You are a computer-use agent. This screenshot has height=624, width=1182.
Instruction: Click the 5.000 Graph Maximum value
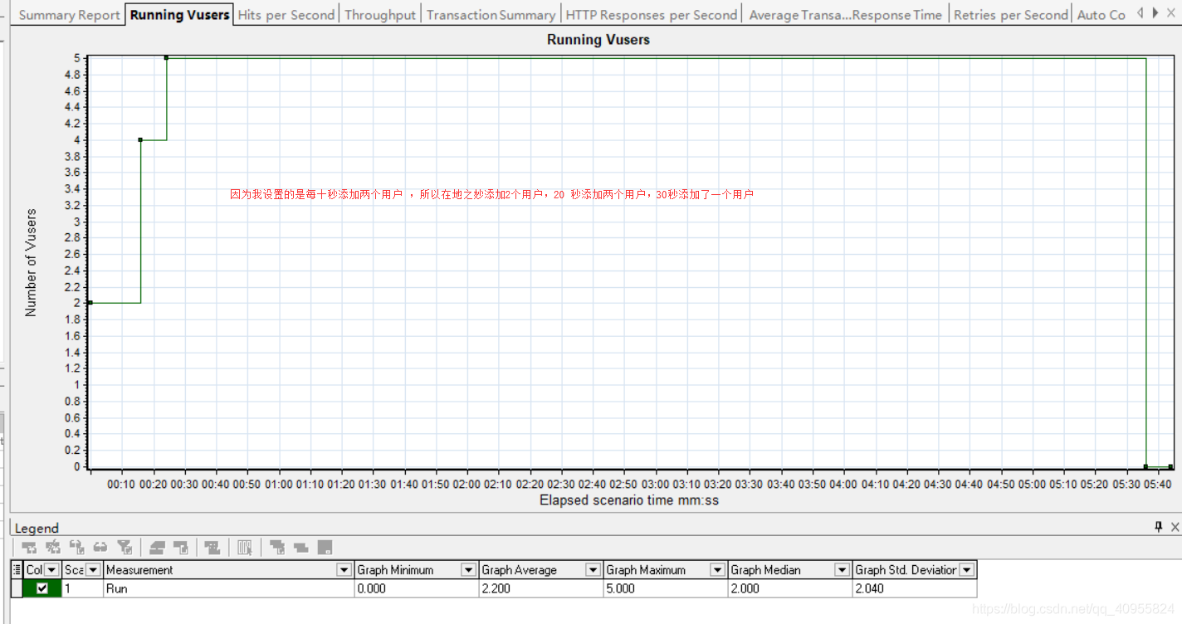point(620,588)
